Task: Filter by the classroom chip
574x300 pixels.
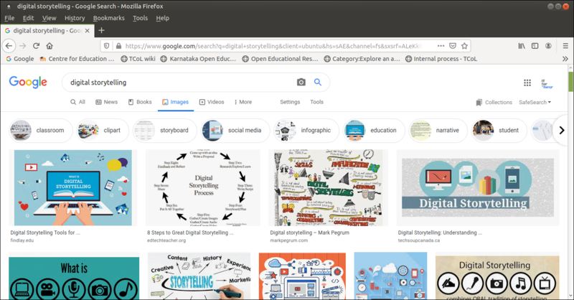Action: pyautogui.click(x=41, y=130)
